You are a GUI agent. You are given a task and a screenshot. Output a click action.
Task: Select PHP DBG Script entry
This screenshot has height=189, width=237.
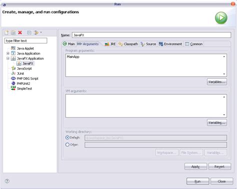[x=27, y=78]
